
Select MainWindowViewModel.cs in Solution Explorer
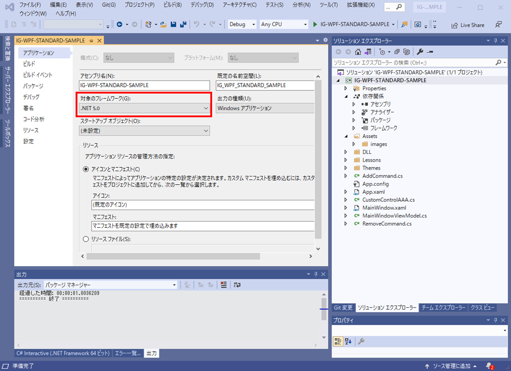394,216
